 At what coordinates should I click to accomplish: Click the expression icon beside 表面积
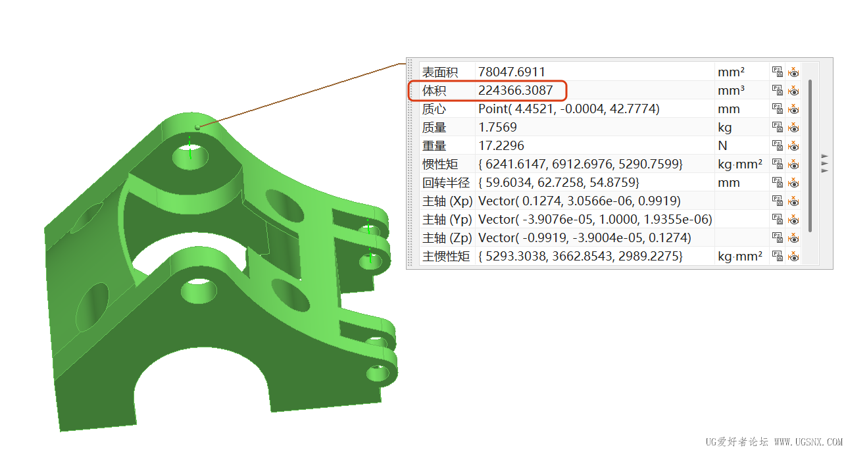(777, 72)
